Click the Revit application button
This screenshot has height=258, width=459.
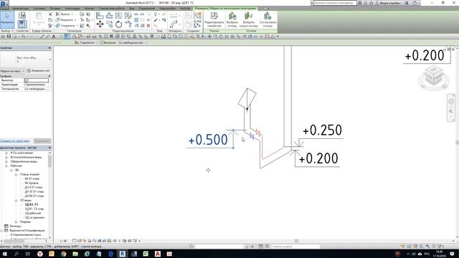pos(4,4)
